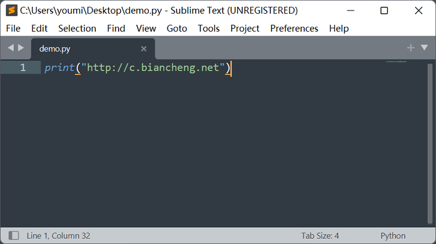Viewport: 436px width, 244px height.
Task: Click Line 1, Column 32 status text
Action: (x=58, y=236)
